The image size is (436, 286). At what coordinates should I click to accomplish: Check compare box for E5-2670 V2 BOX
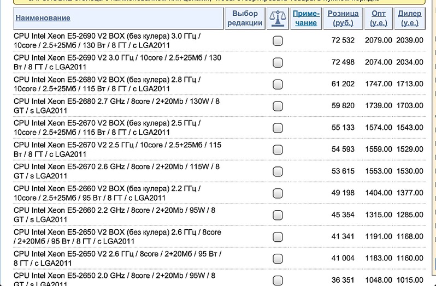pyautogui.click(x=278, y=128)
